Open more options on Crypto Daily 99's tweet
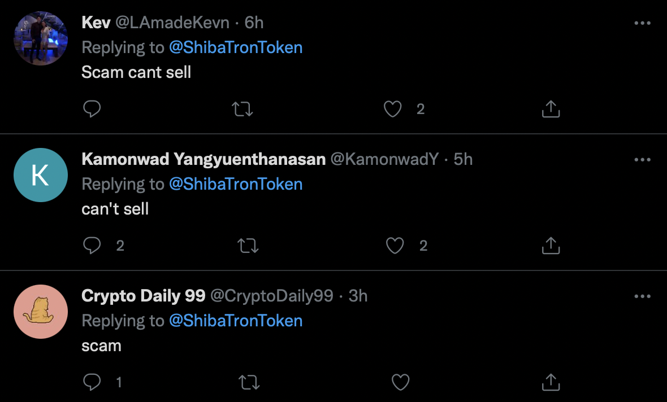 (x=643, y=296)
